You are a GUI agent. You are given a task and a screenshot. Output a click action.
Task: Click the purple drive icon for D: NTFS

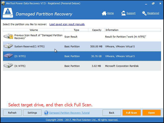pos(8,56)
